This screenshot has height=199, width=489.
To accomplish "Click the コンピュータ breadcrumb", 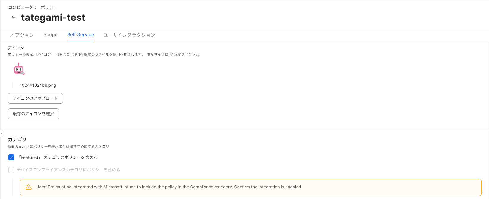I will click(x=21, y=7).
